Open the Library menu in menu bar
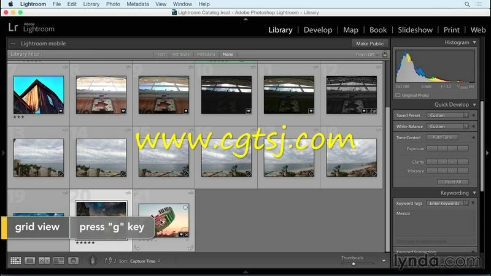This screenshot has height=276, width=491. (x=91, y=4)
